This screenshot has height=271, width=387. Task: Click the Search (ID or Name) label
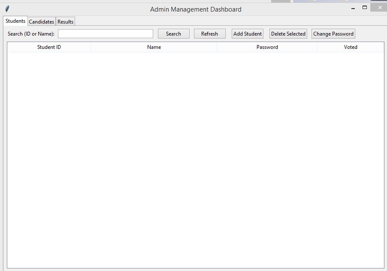click(31, 34)
